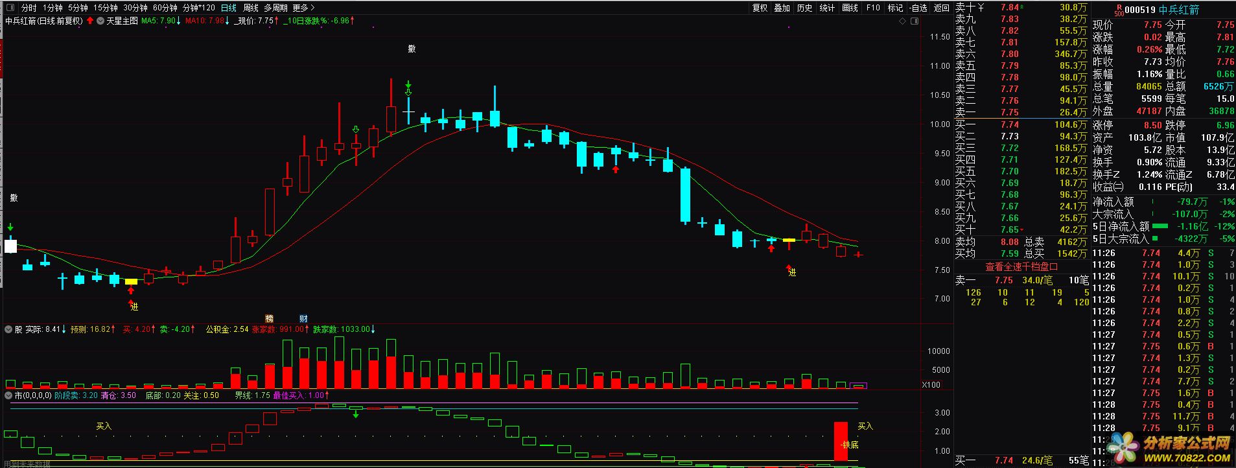Open the indicator menu next to 天星主图
Viewport: 1236px width, 468px height.
click(100, 21)
